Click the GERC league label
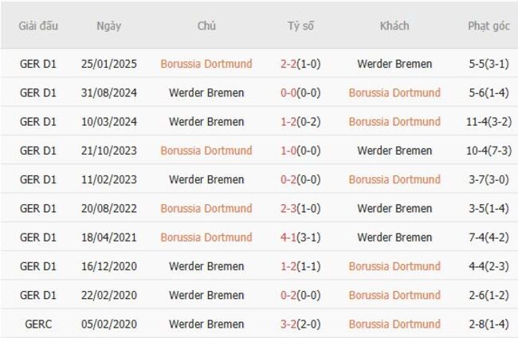 click(38, 324)
